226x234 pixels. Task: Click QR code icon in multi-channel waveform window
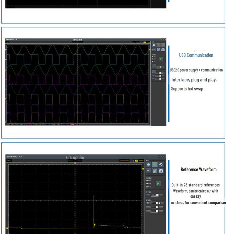[158, 50]
